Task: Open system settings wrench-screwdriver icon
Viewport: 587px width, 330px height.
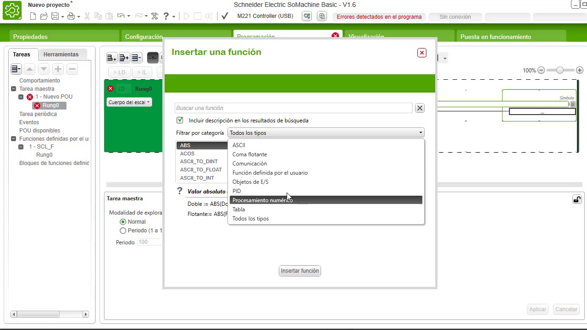Action: pos(155,16)
